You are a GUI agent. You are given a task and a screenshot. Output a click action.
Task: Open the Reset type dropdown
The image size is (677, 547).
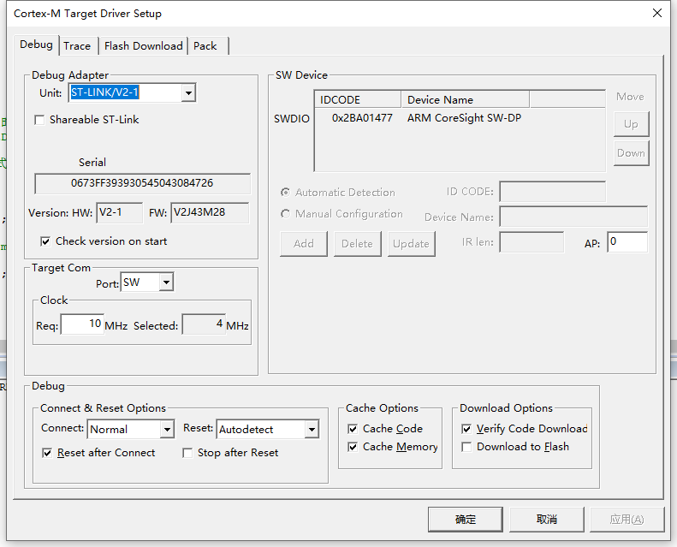(x=312, y=430)
